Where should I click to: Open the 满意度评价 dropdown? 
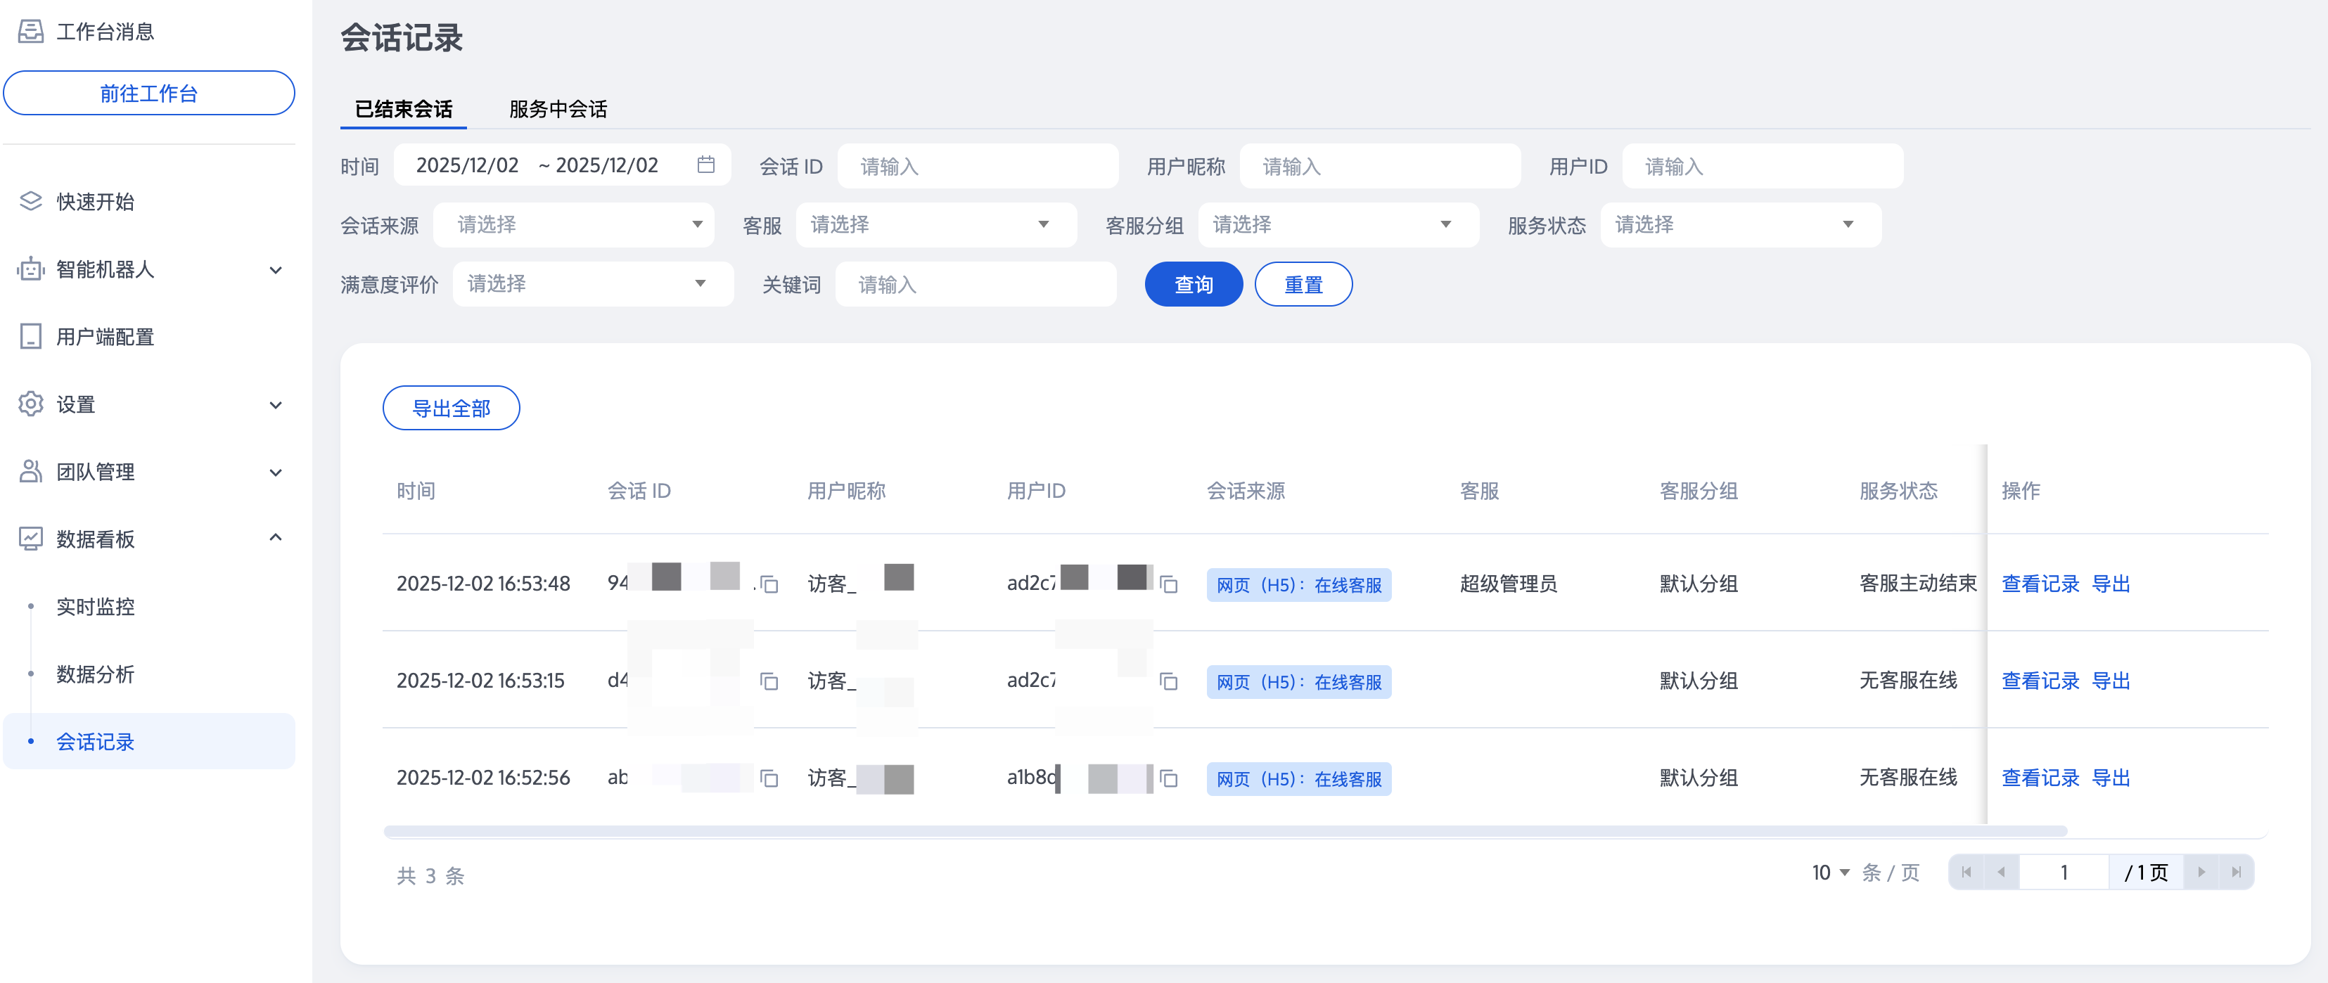[x=592, y=283]
